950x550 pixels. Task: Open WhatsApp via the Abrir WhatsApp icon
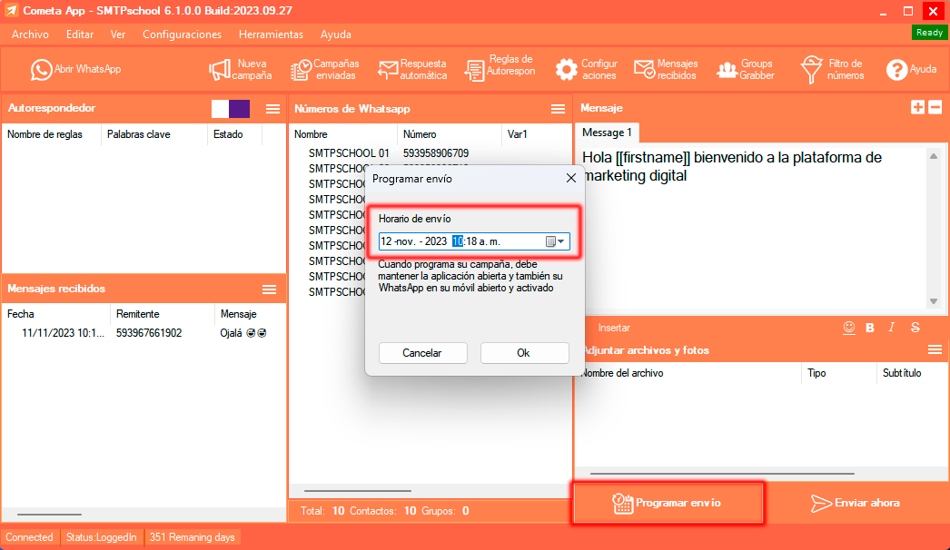point(41,70)
